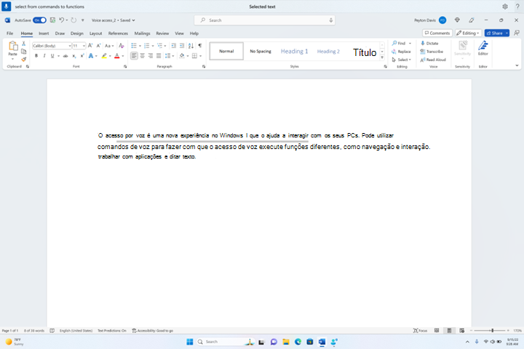Click the Comments button
Image resolution: width=524 pixels, height=349 pixels.
[437, 33]
